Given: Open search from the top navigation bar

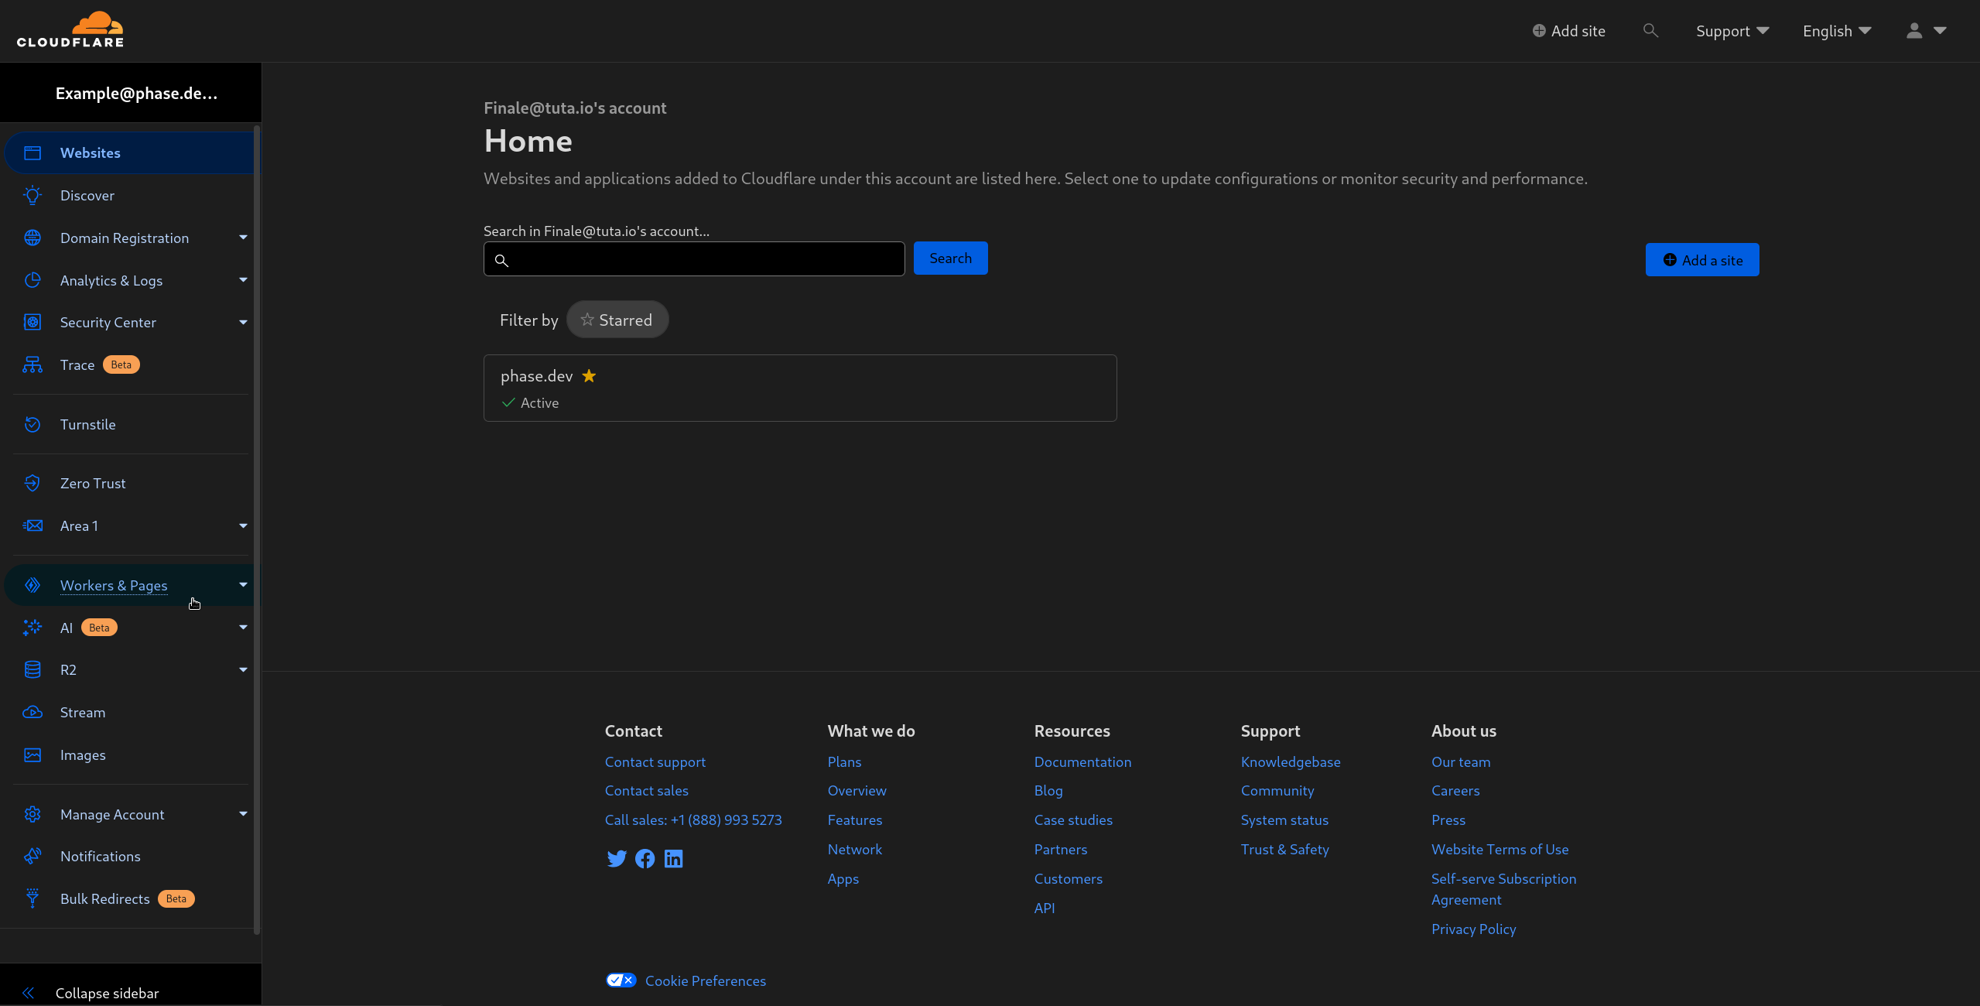Looking at the screenshot, I should 1650,31.
